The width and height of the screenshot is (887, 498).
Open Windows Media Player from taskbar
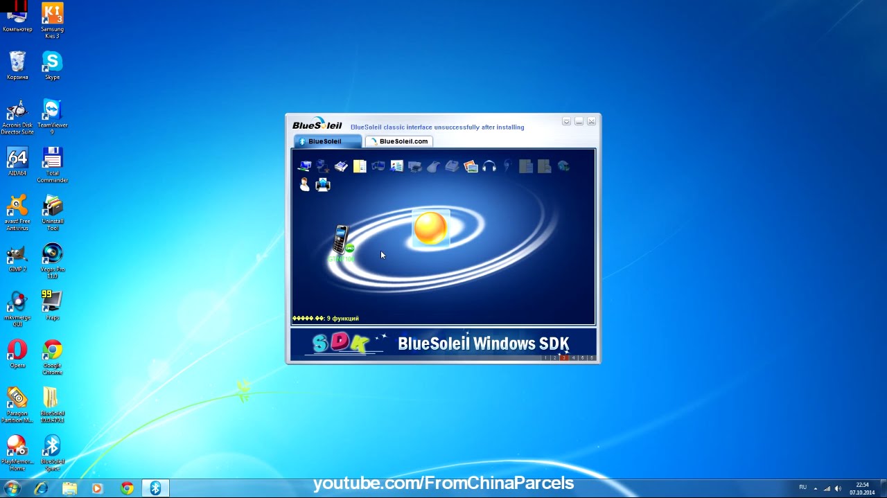(x=98, y=488)
